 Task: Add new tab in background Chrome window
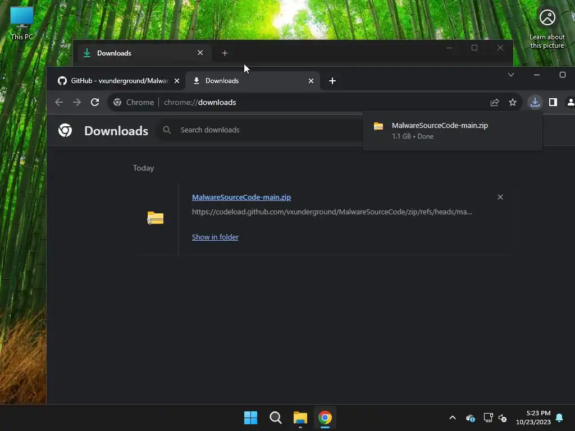[x=225, y=53]
